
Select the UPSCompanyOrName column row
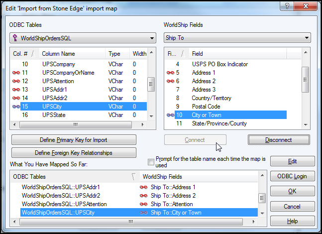(79, 73)
